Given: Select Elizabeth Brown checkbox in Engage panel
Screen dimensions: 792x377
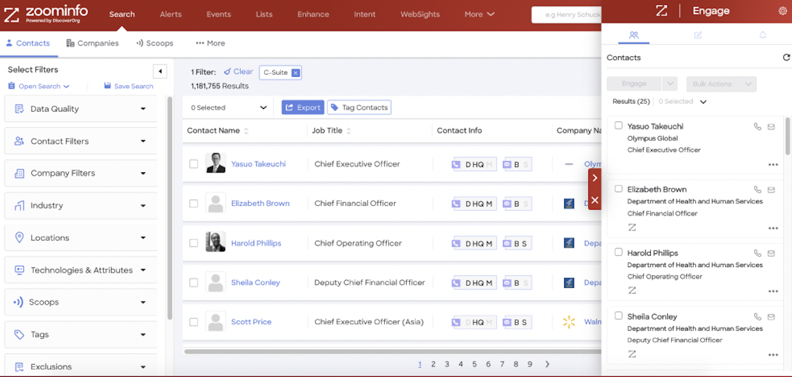Looking at the screenshot, I should click(x=618, y=189).
